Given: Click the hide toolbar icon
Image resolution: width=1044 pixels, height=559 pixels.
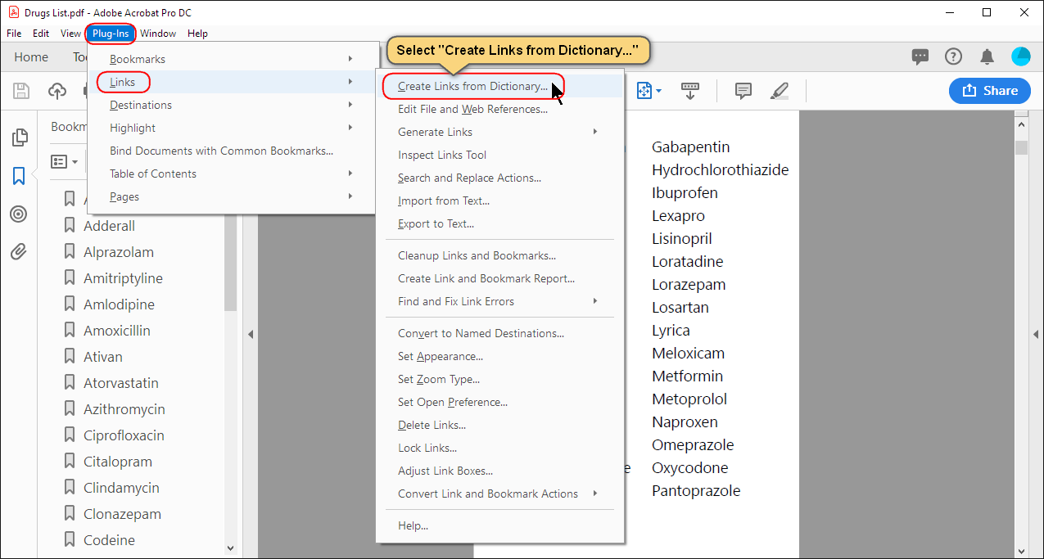Looking at the screenshot, I should pyautogui.click(x=690, y=92).
